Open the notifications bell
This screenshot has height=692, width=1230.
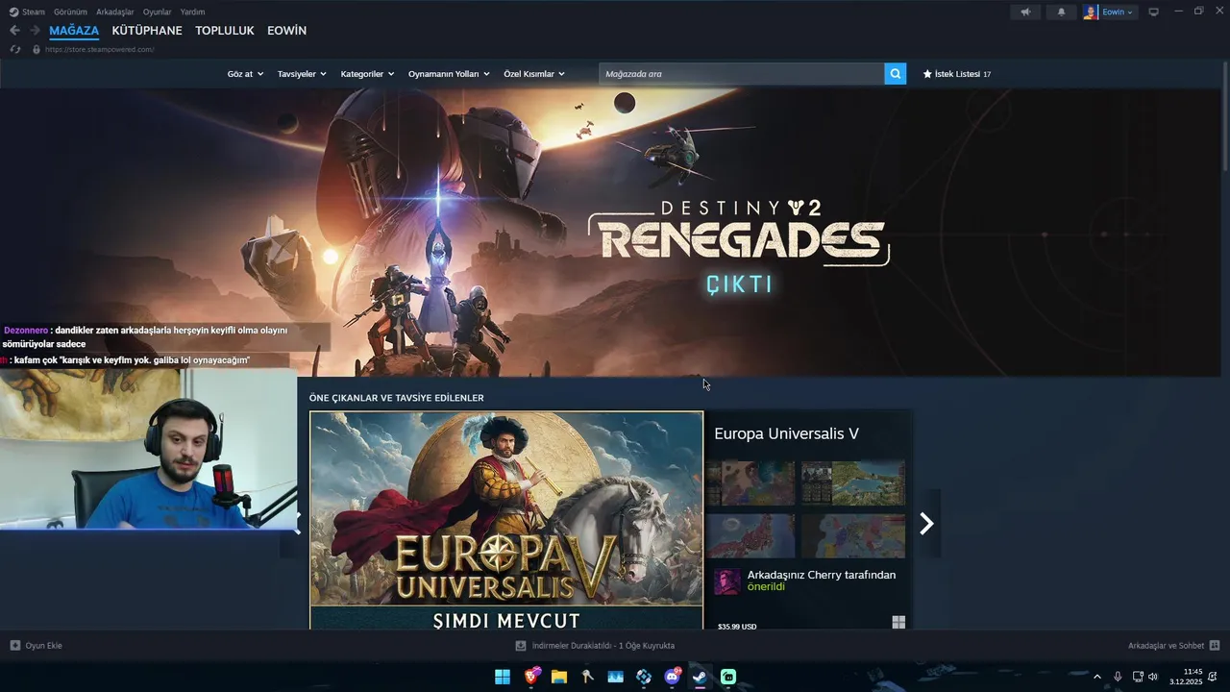(x=1061, y=12)
